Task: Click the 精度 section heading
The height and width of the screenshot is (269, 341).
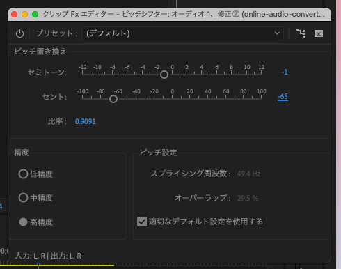Action: click(22, 153)
